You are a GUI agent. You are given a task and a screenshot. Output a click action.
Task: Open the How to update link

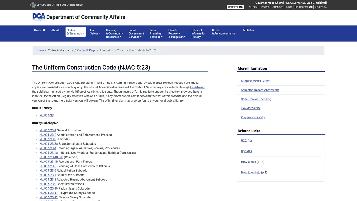(x=251, y=173)
